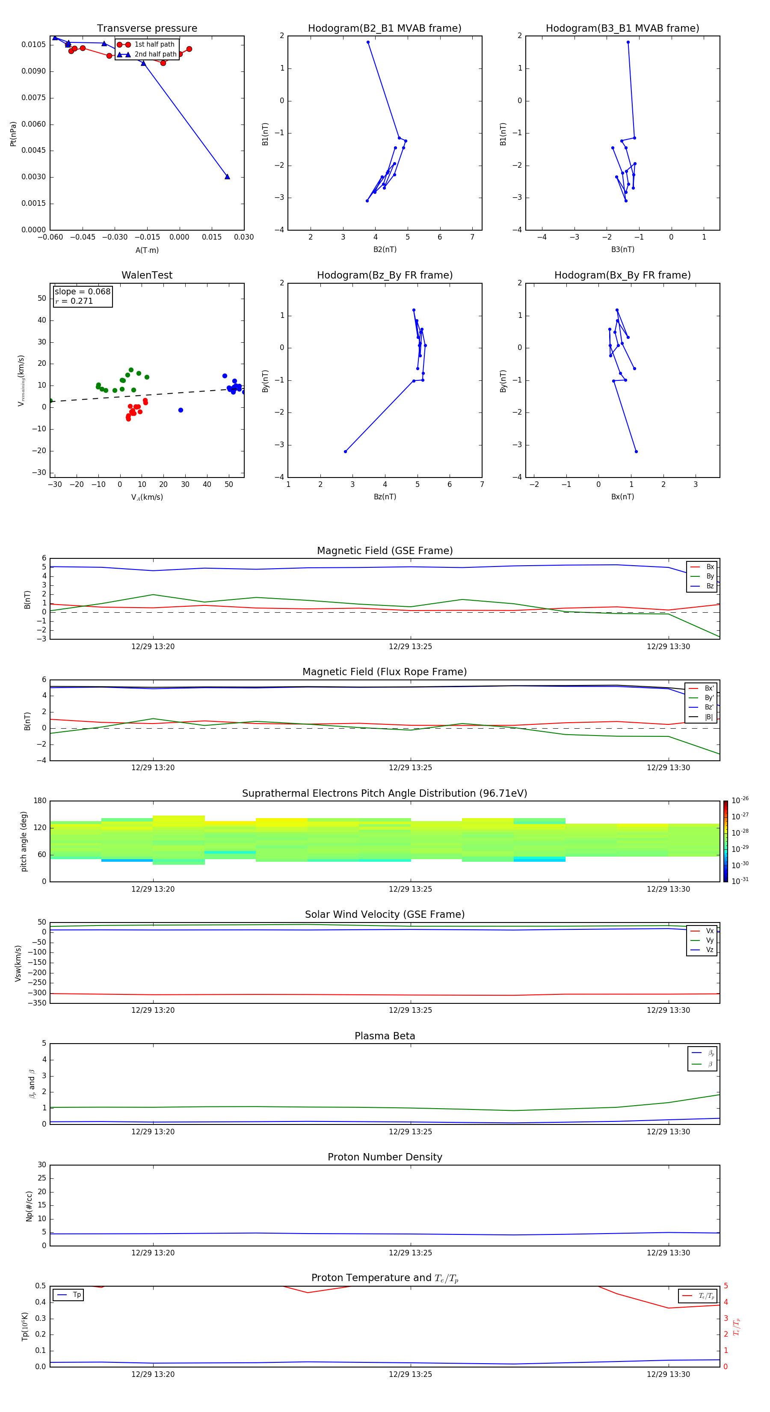Screen dimensions: 770x1412
Task: Click the 'Plasma Beta' plot title
Action: point(385,1036)
